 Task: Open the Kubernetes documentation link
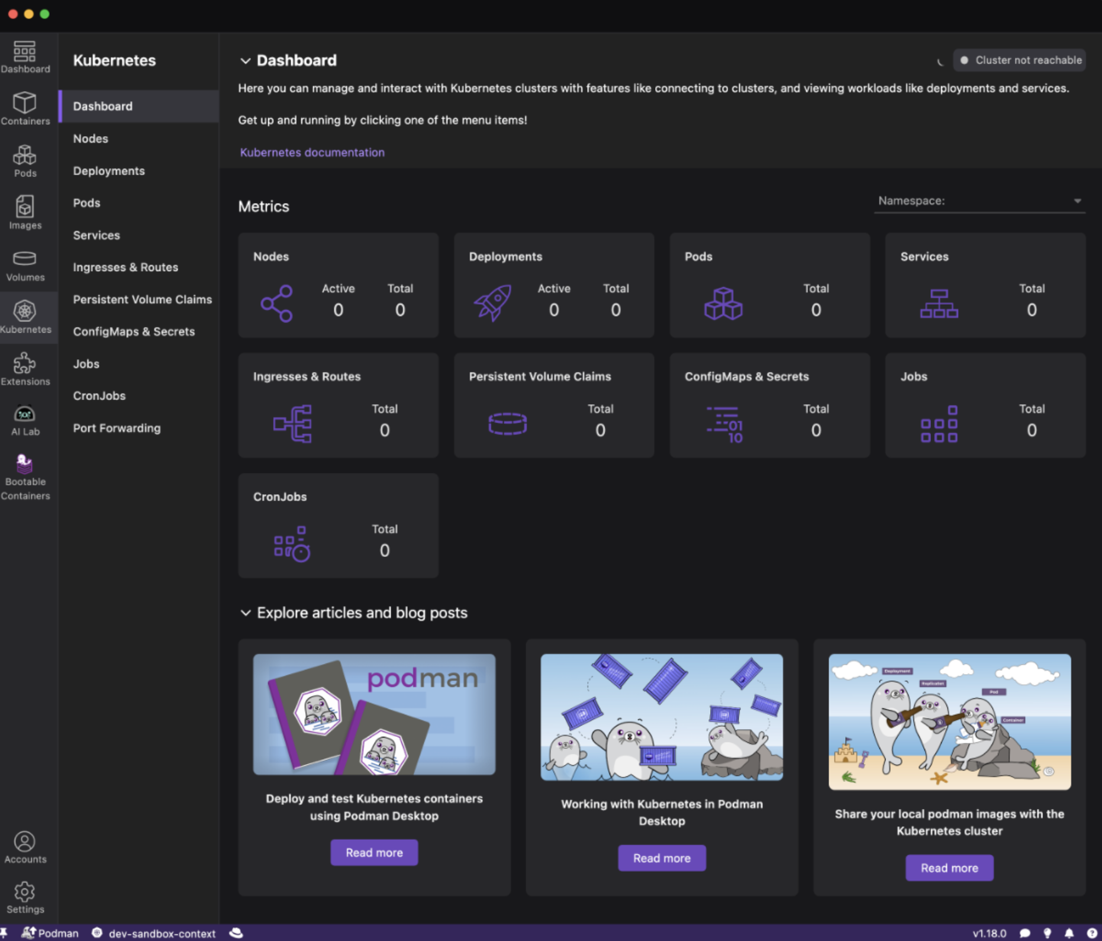(312, 153)
